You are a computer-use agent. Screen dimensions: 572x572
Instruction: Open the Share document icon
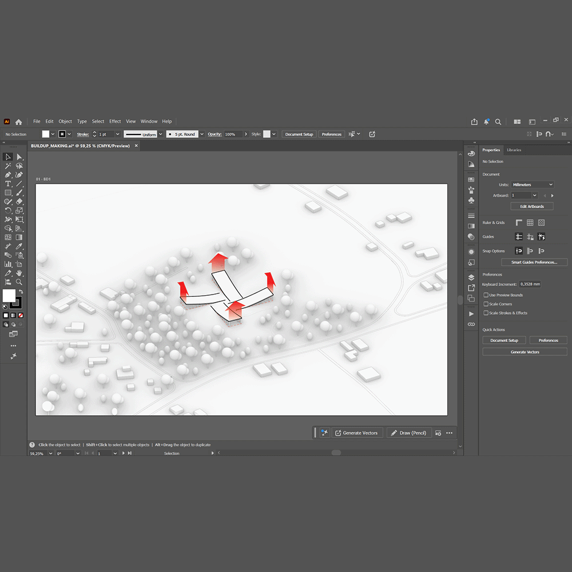[x=474, y=122]
